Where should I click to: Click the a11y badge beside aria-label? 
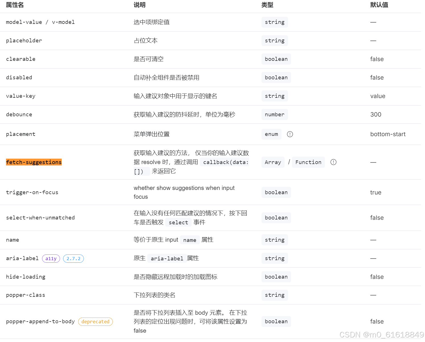click(x=51, y=258)
